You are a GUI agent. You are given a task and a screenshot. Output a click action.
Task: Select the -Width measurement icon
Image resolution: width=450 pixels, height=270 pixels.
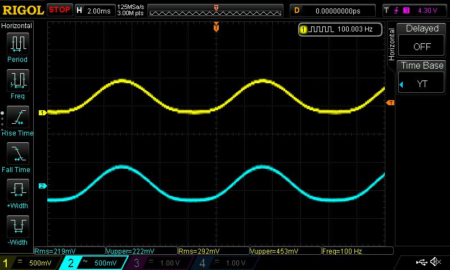tap(18, 226)
